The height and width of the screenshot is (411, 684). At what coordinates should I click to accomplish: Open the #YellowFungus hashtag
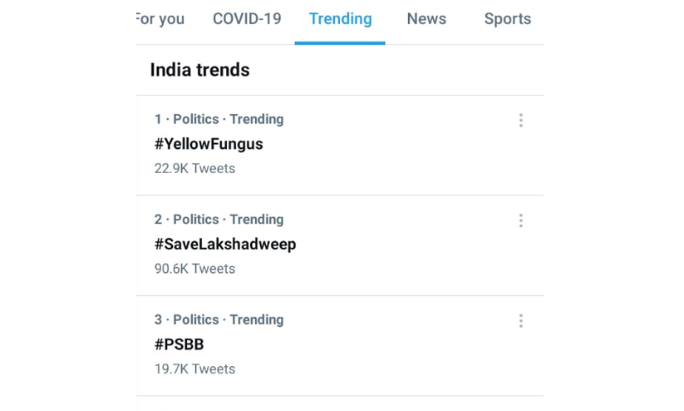tap(209, 144)
